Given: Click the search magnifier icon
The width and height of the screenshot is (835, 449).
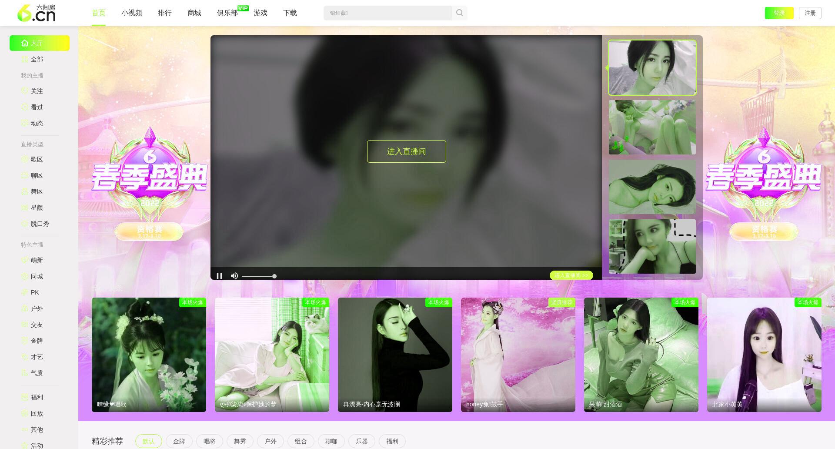Looking at the screenshot, I should (x=459, y=13).
